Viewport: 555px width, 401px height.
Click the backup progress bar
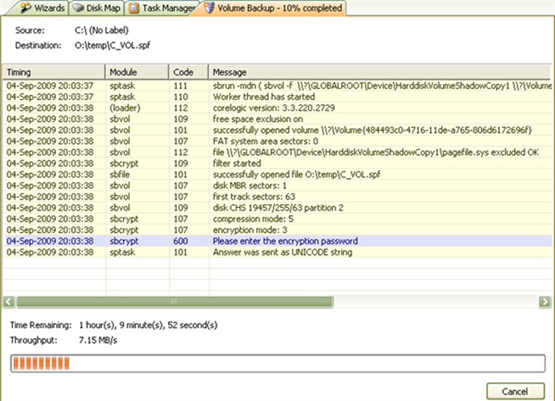277,364
